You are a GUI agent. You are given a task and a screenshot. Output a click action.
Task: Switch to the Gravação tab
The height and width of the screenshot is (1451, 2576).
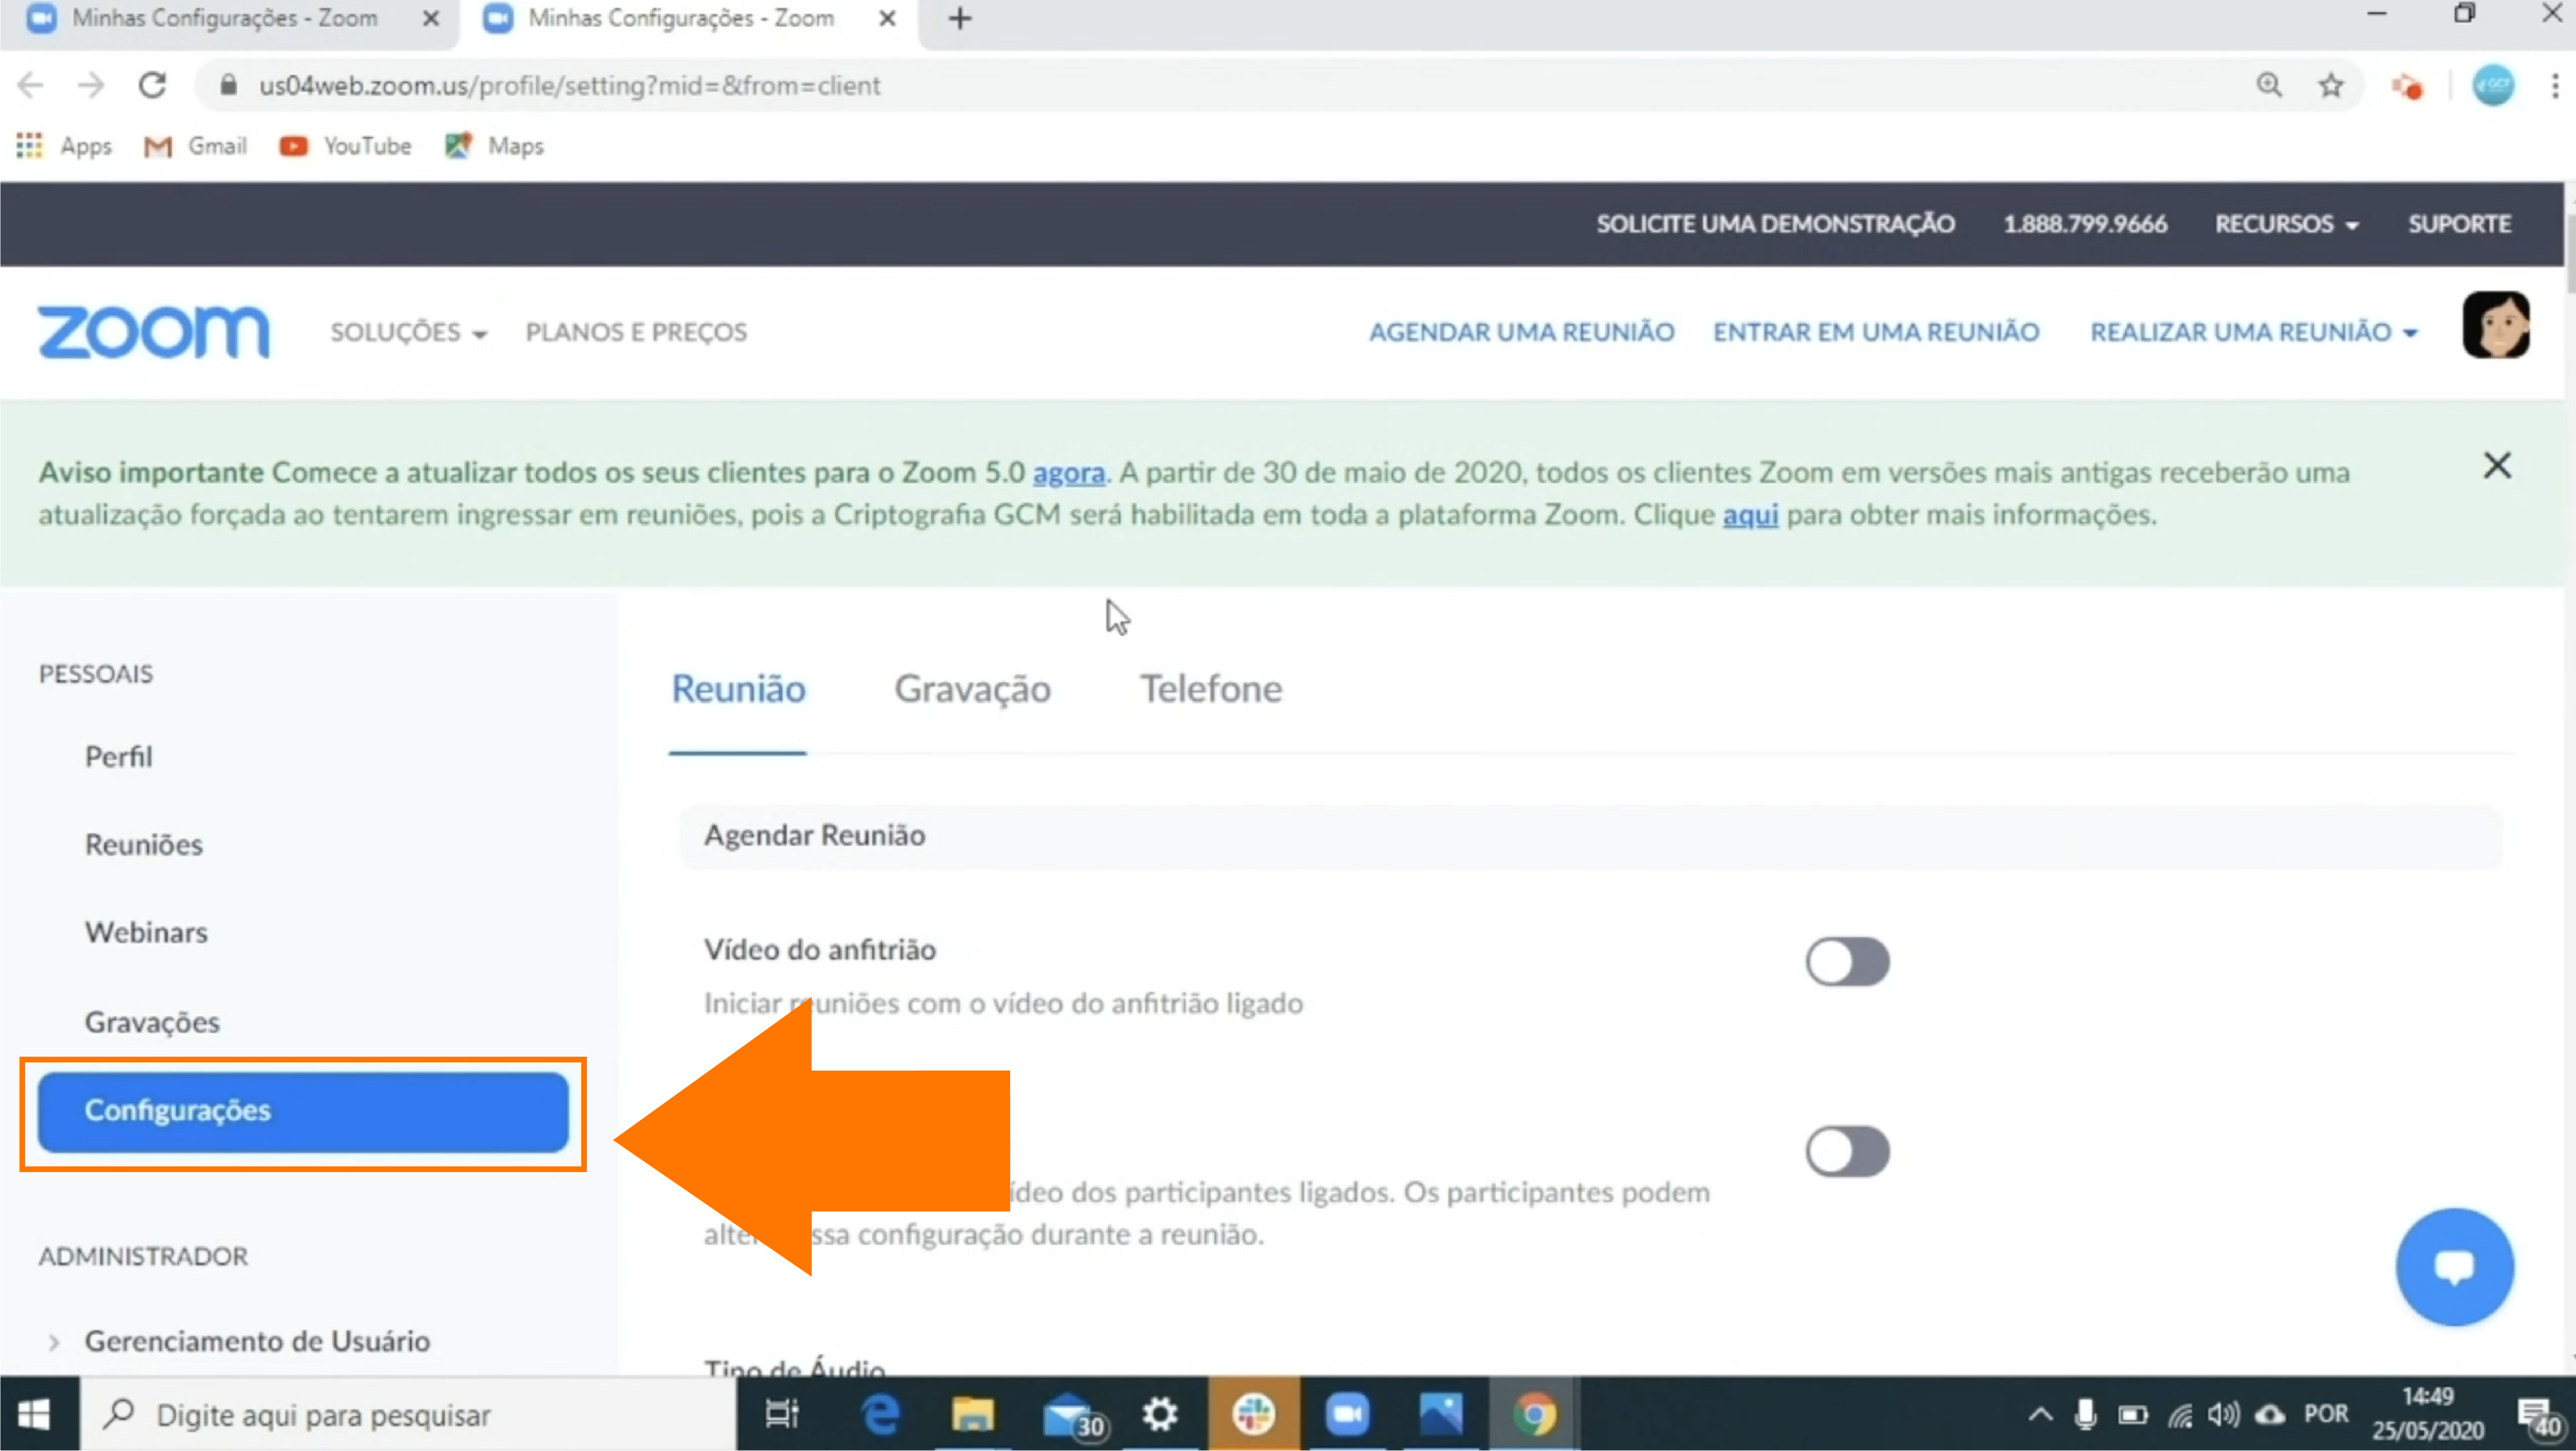[972, 689]
